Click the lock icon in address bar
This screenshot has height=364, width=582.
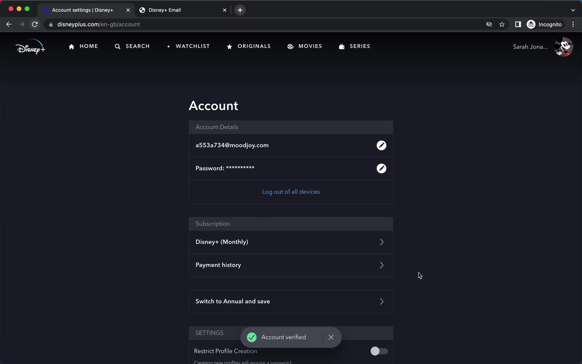pyautogui.click(x=51, y=24)
